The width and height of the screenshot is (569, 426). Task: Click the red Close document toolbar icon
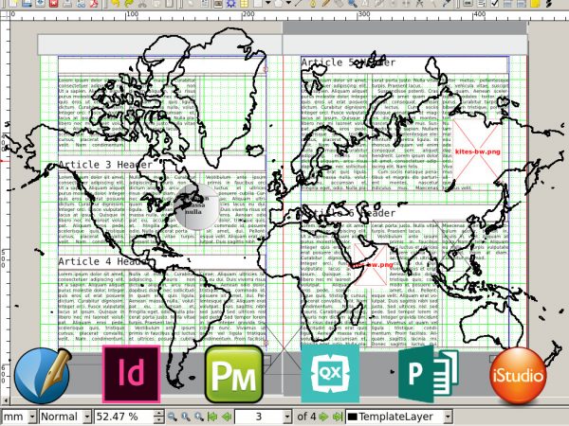pos(53,3)
